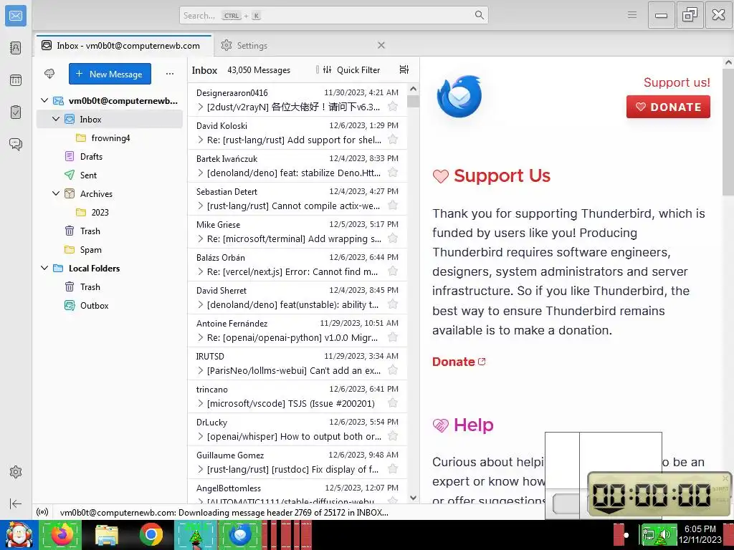Expand denoland feat: stabilize thread
Screen dimensions: 734x550
pos(201,173)
